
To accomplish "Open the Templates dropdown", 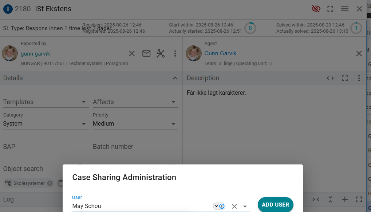I will [x=46, y=102].
